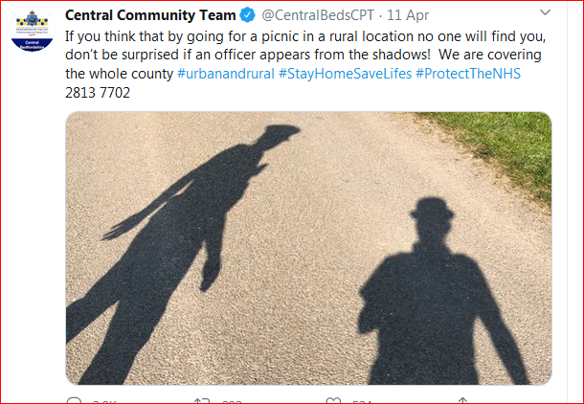This screenshot has width=584, height=404.
Task: Open the 11 Apr timestamp link
Action: pos(408,15)
